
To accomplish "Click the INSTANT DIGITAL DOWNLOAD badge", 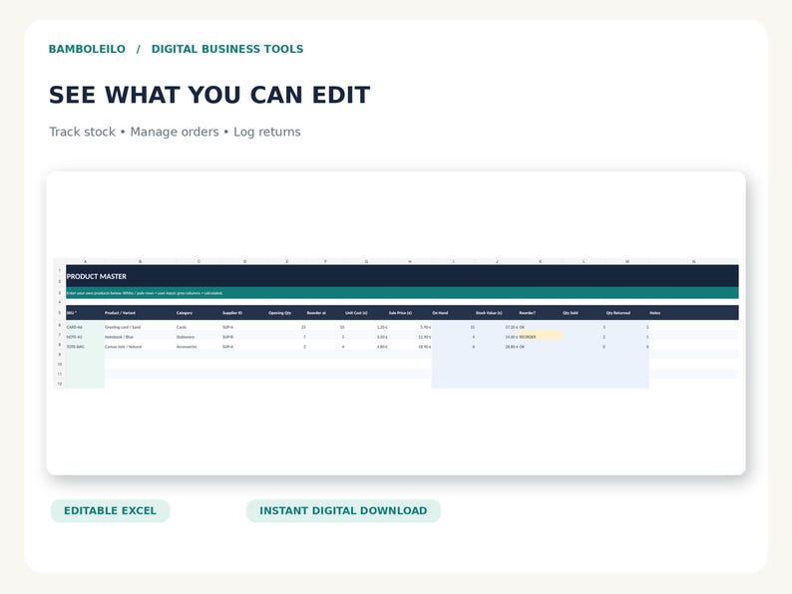I will tap(343, 510).
